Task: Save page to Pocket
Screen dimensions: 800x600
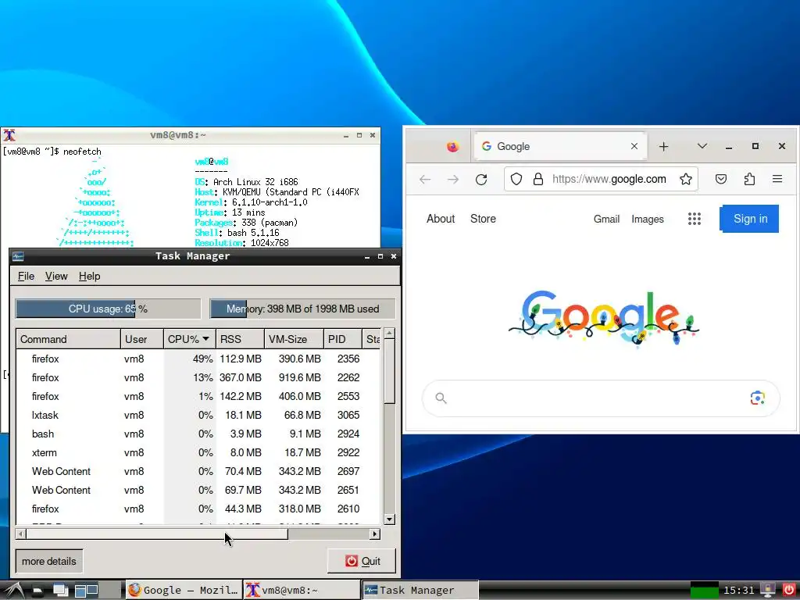Action: (721, 179)
